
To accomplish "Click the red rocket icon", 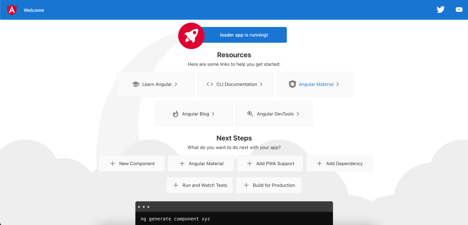I will [191, 35].
